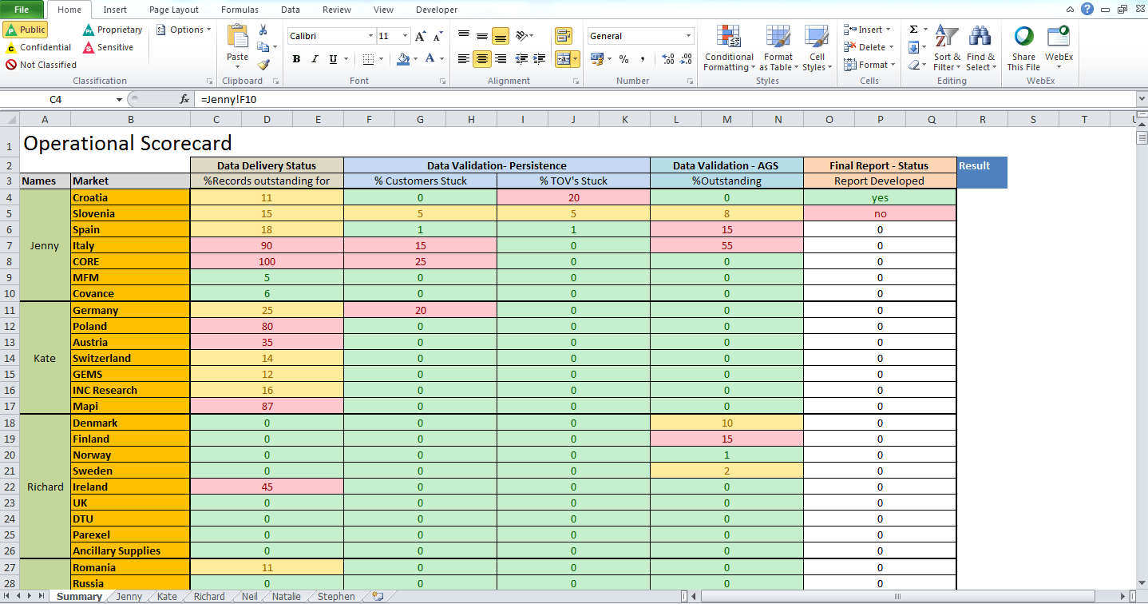Mark the document as Not Classified
1148x604 pixels.
point(42,65)
